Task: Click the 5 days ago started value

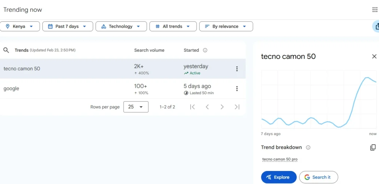Action: click(x=197, y=86)
